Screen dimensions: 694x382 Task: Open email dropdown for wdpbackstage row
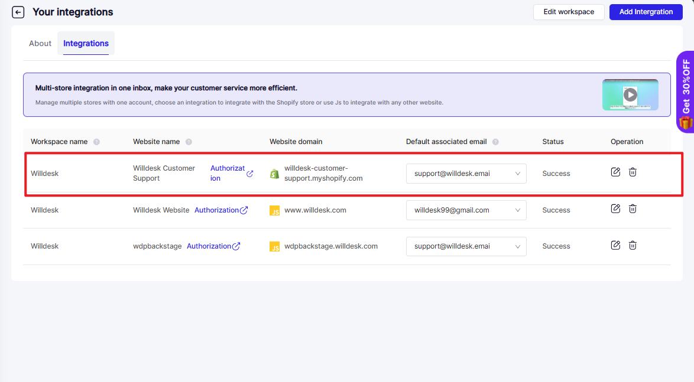point(466,246)
